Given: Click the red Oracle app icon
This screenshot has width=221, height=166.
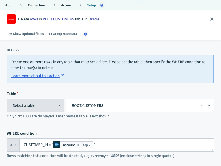Looking at the screenshot, I should (x=11, y=19).
